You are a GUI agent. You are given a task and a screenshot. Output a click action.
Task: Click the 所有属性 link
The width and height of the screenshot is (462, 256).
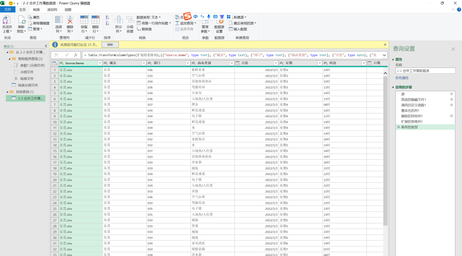coord(402,78)
